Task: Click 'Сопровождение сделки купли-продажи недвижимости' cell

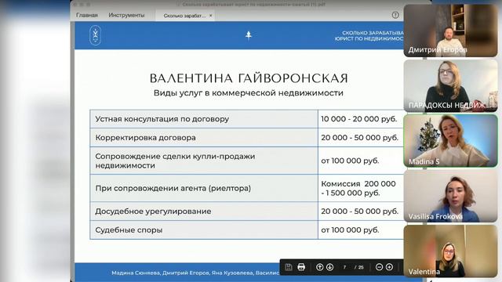Action: tap(204, 161)
